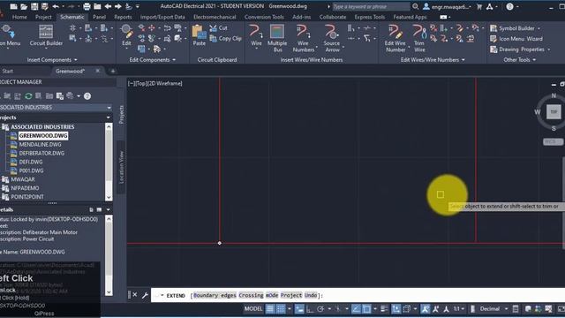This screenshot has width=565, height=318.
Task: Click keyword search input field
Action: tap(371, 6)
